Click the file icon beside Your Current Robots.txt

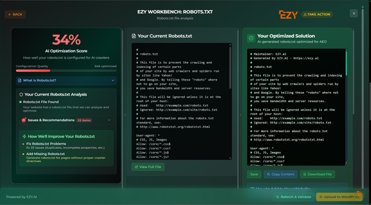coord(134,36)
